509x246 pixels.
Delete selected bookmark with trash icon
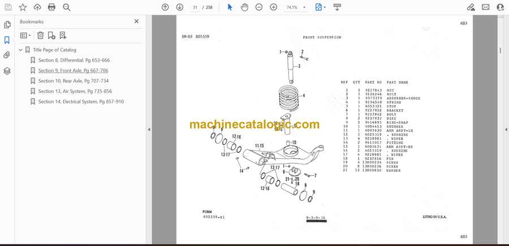(x=40, y=36)
